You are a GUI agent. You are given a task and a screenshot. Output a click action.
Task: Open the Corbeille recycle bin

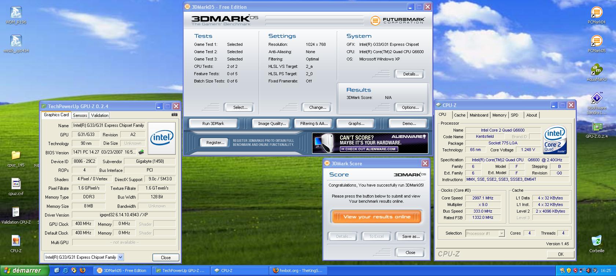[x=597, y=244]
